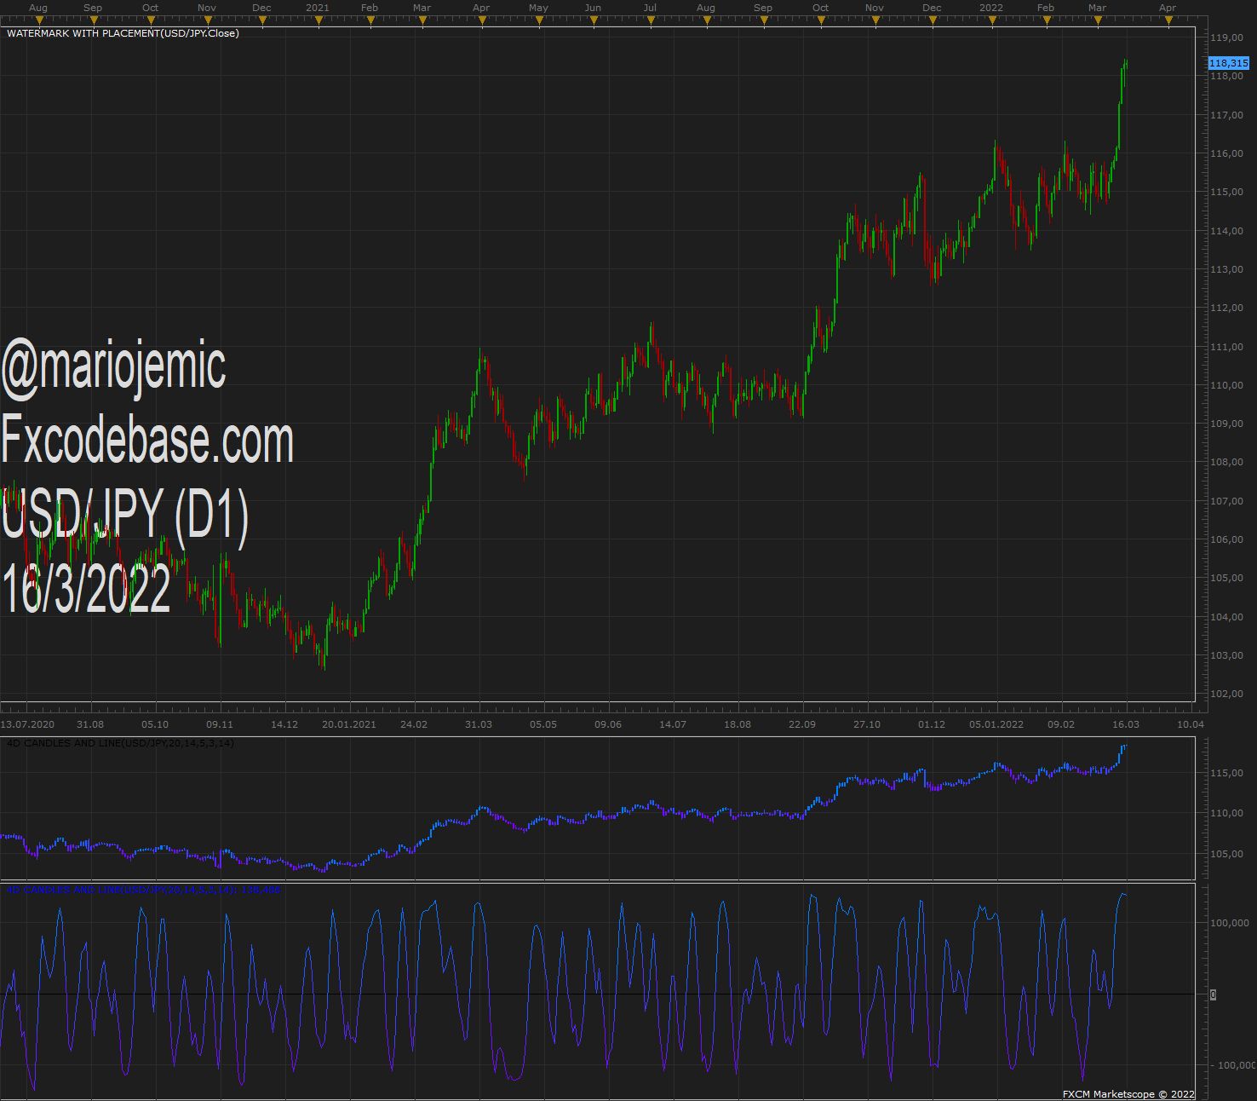The width and height of the screenshot is (1257, 1101).
Task: Click the 18.08 date label
Action: [738, 724]
